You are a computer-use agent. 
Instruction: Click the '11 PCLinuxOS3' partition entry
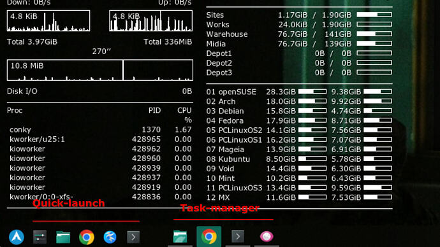[234, 188]
